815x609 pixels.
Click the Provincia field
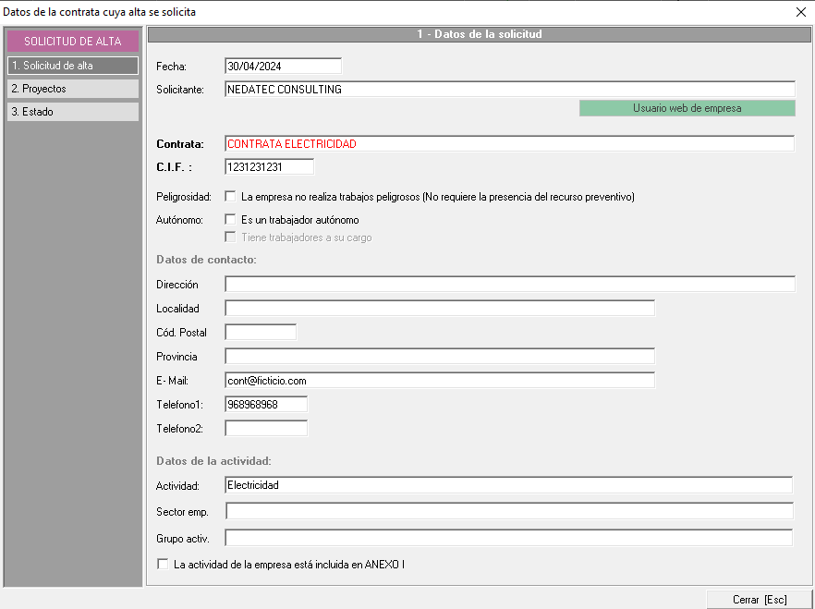pos(439,357)
